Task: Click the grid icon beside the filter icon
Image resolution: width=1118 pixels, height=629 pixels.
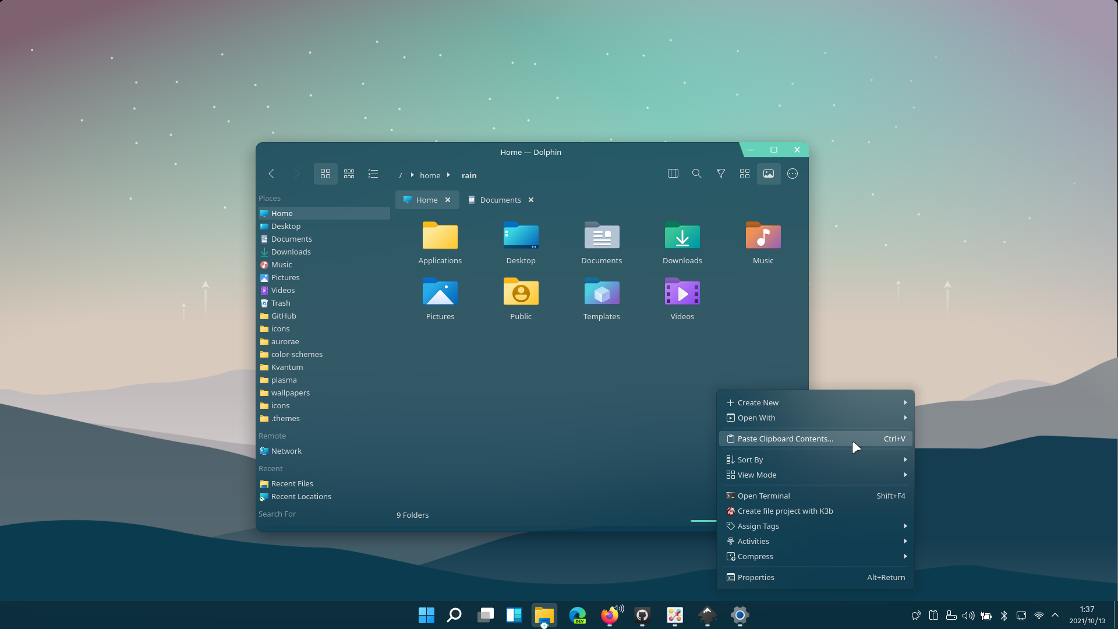Action: [745, 174]
